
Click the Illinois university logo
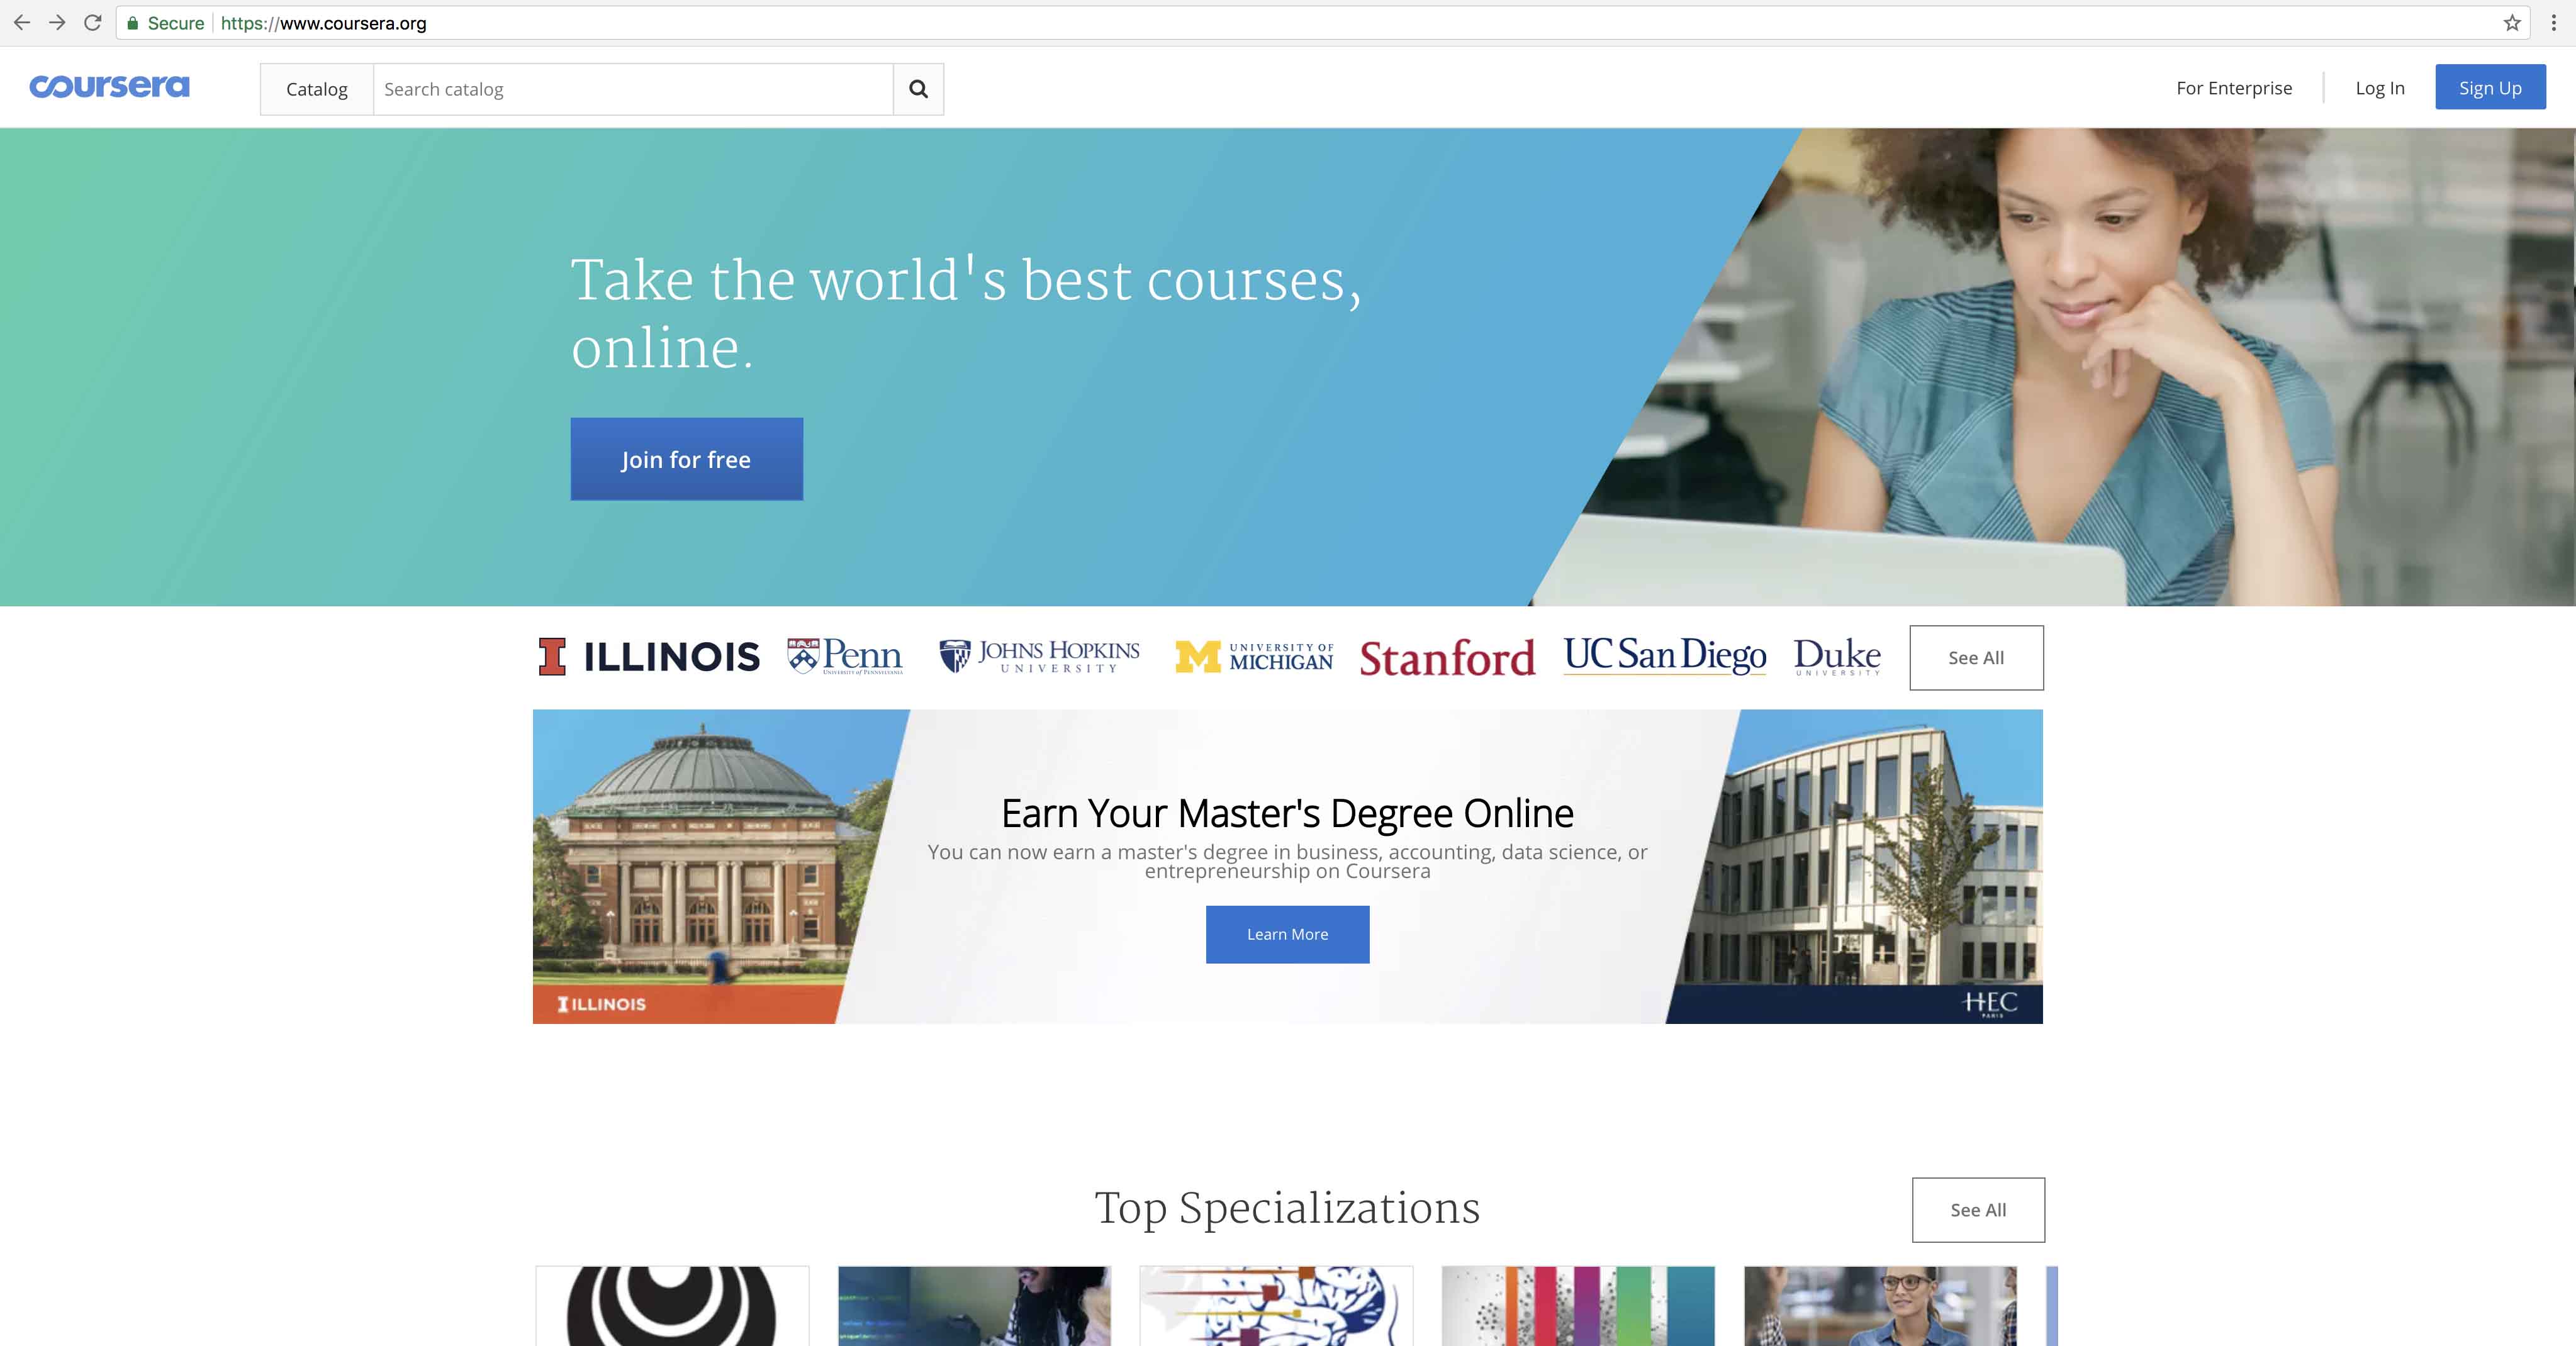[x=649, y=657]
